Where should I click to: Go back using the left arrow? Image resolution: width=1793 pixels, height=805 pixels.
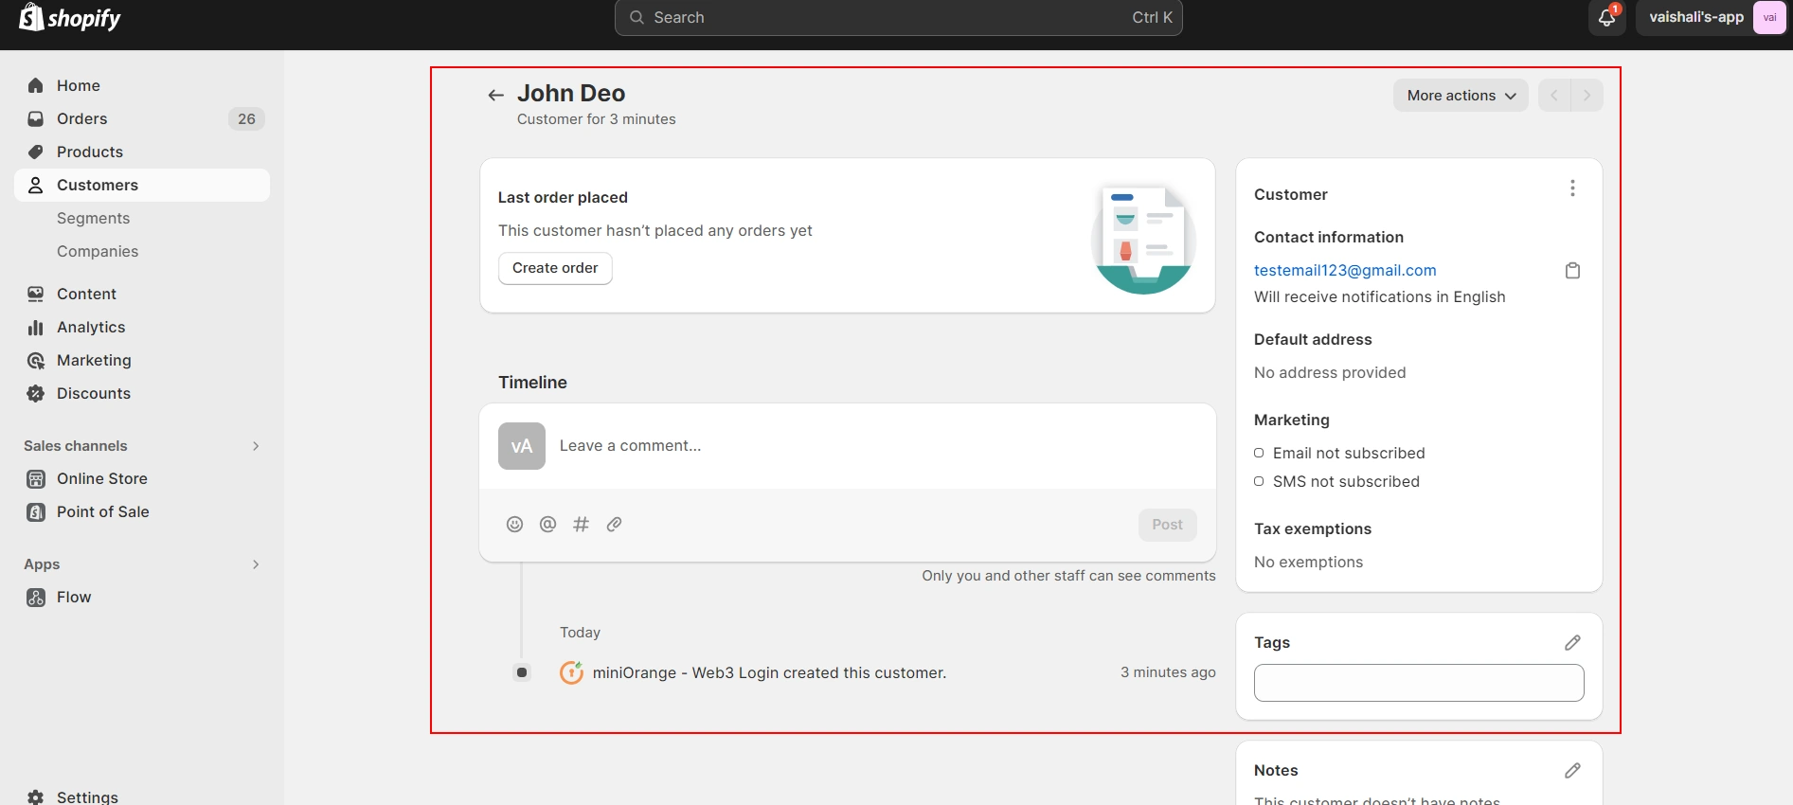click(x=495, y=95)
